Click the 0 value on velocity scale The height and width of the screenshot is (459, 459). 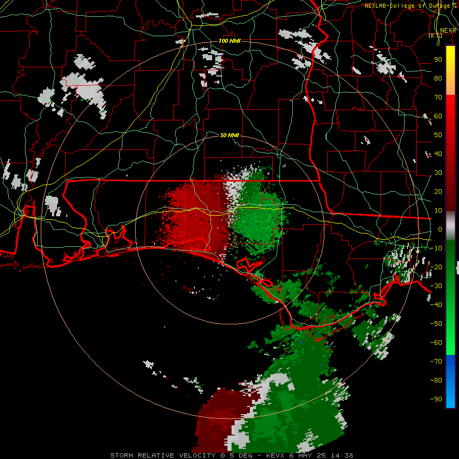440,229
